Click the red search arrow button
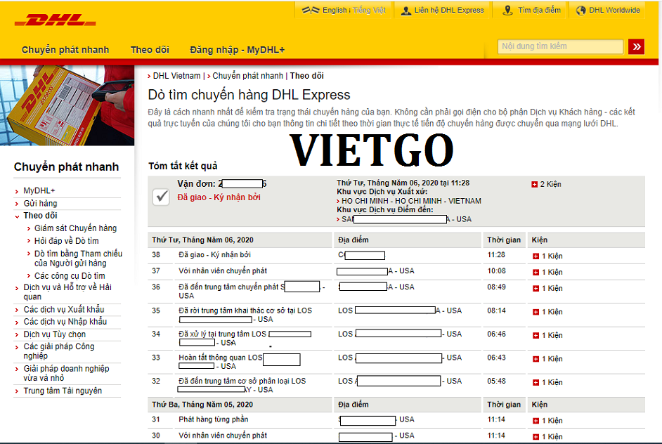 tap(637, 46)
